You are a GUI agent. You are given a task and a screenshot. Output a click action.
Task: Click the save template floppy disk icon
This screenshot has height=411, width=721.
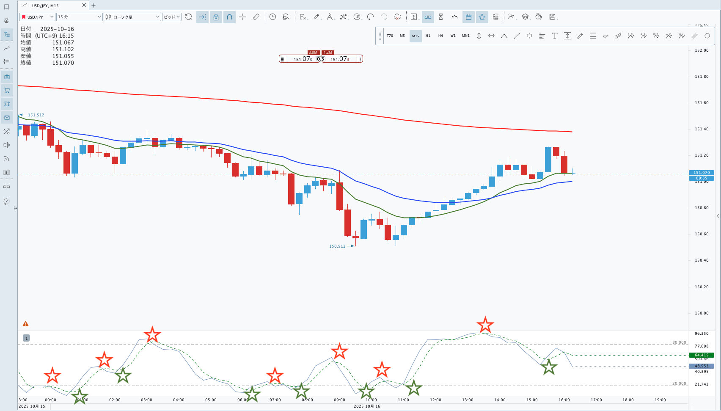552,17
